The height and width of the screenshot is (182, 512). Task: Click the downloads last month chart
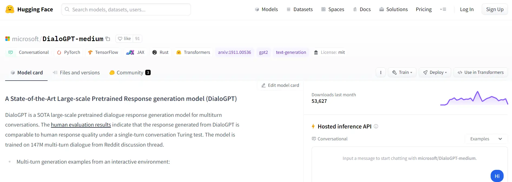click(474, 98)
